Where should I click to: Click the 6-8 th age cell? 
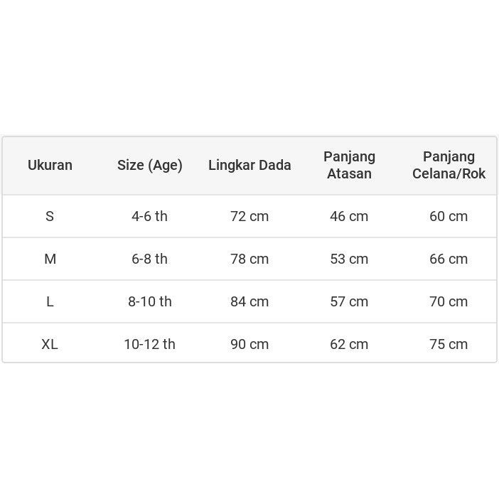click(150, 259)
